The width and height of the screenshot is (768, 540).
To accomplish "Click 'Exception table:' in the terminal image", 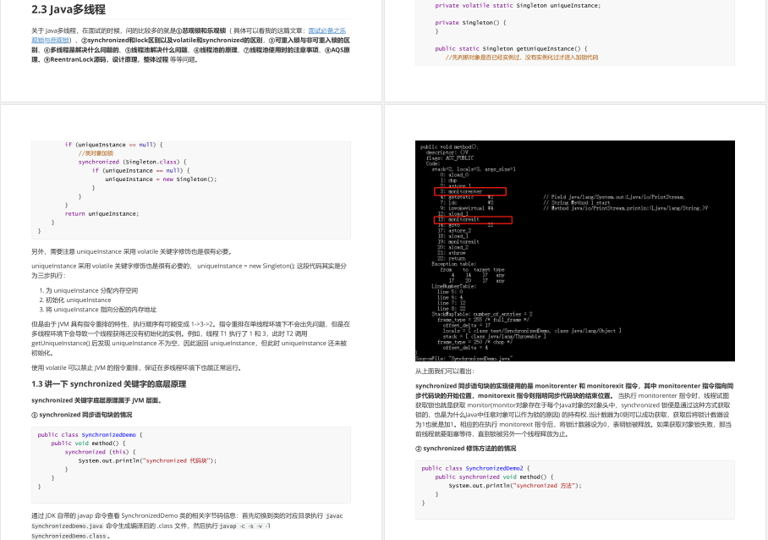I will click(x=453, y=264).
